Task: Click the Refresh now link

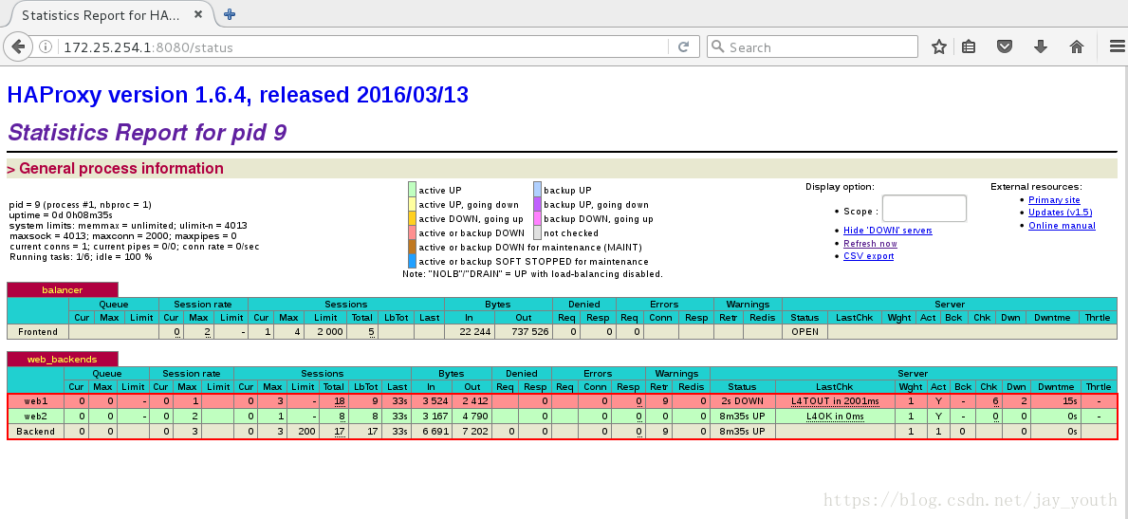Action: click(871, 243)
